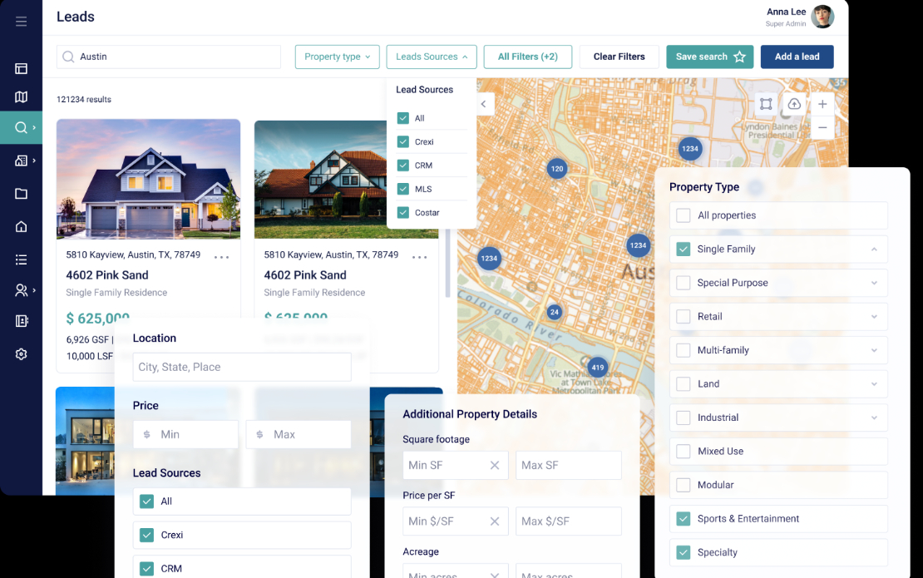Screen dimensions: 923x578
Task: Click the Austin search field
Action: click(x=169, y=57)
